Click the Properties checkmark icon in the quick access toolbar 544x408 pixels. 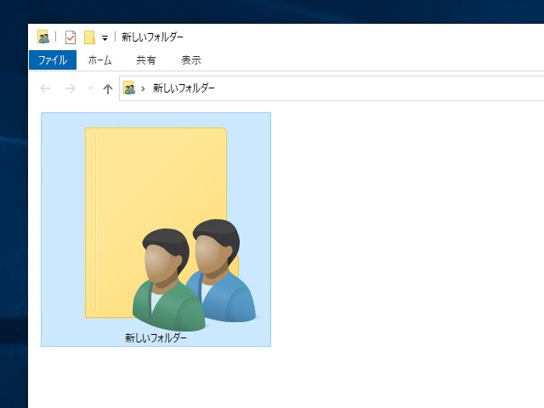click(x=71, y=37)
